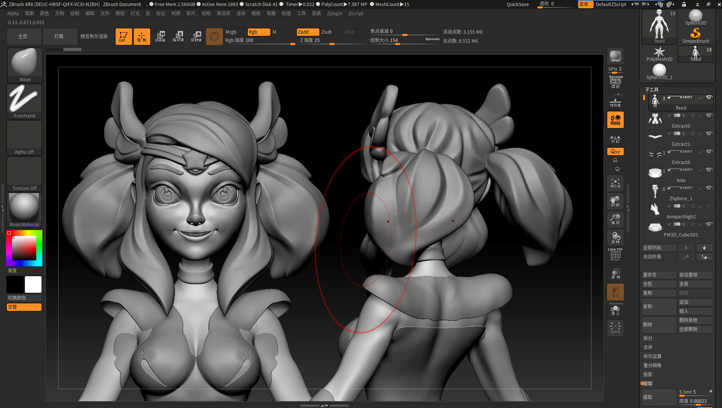Toggle the XYZ rotation mode icon

click(616, 151)
